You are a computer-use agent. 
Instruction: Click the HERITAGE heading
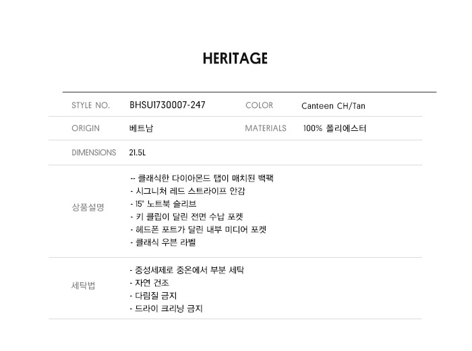(235, 58)
